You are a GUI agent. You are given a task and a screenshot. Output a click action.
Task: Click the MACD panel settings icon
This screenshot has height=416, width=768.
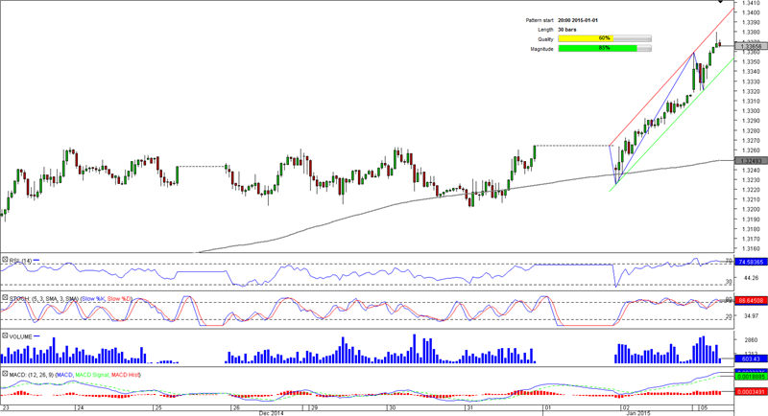5,371
